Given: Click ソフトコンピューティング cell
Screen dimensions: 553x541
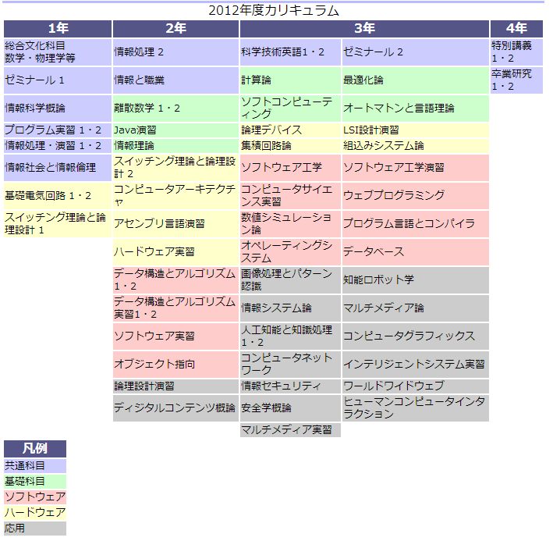Looking at the screenshot, I should click(290, 109).
